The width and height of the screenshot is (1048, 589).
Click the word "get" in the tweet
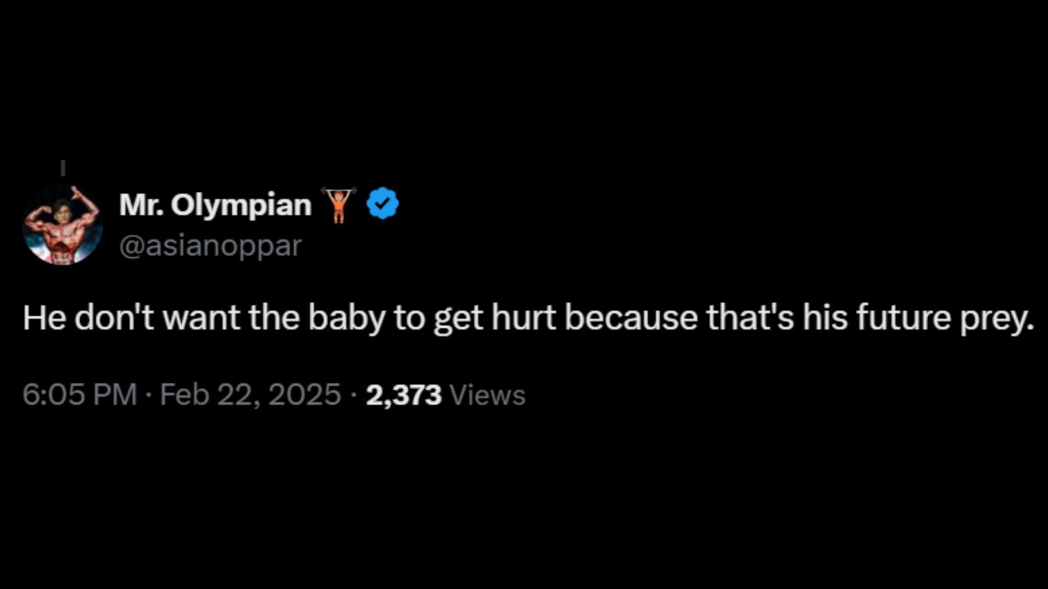[458, 318]
